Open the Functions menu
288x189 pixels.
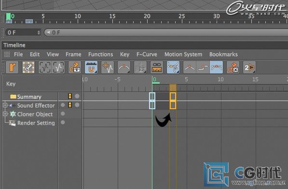click(101, 54)
